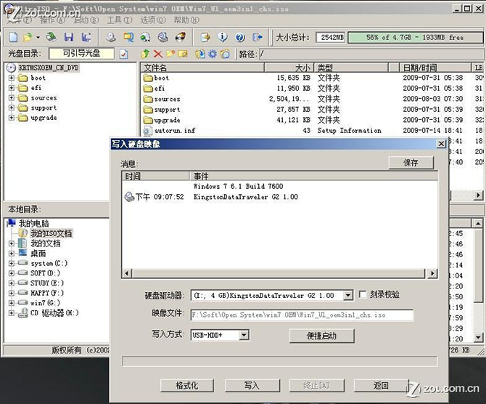Expand the SOFT(D:) drive node
Screen dimensions: 486x404
point(12,273)
